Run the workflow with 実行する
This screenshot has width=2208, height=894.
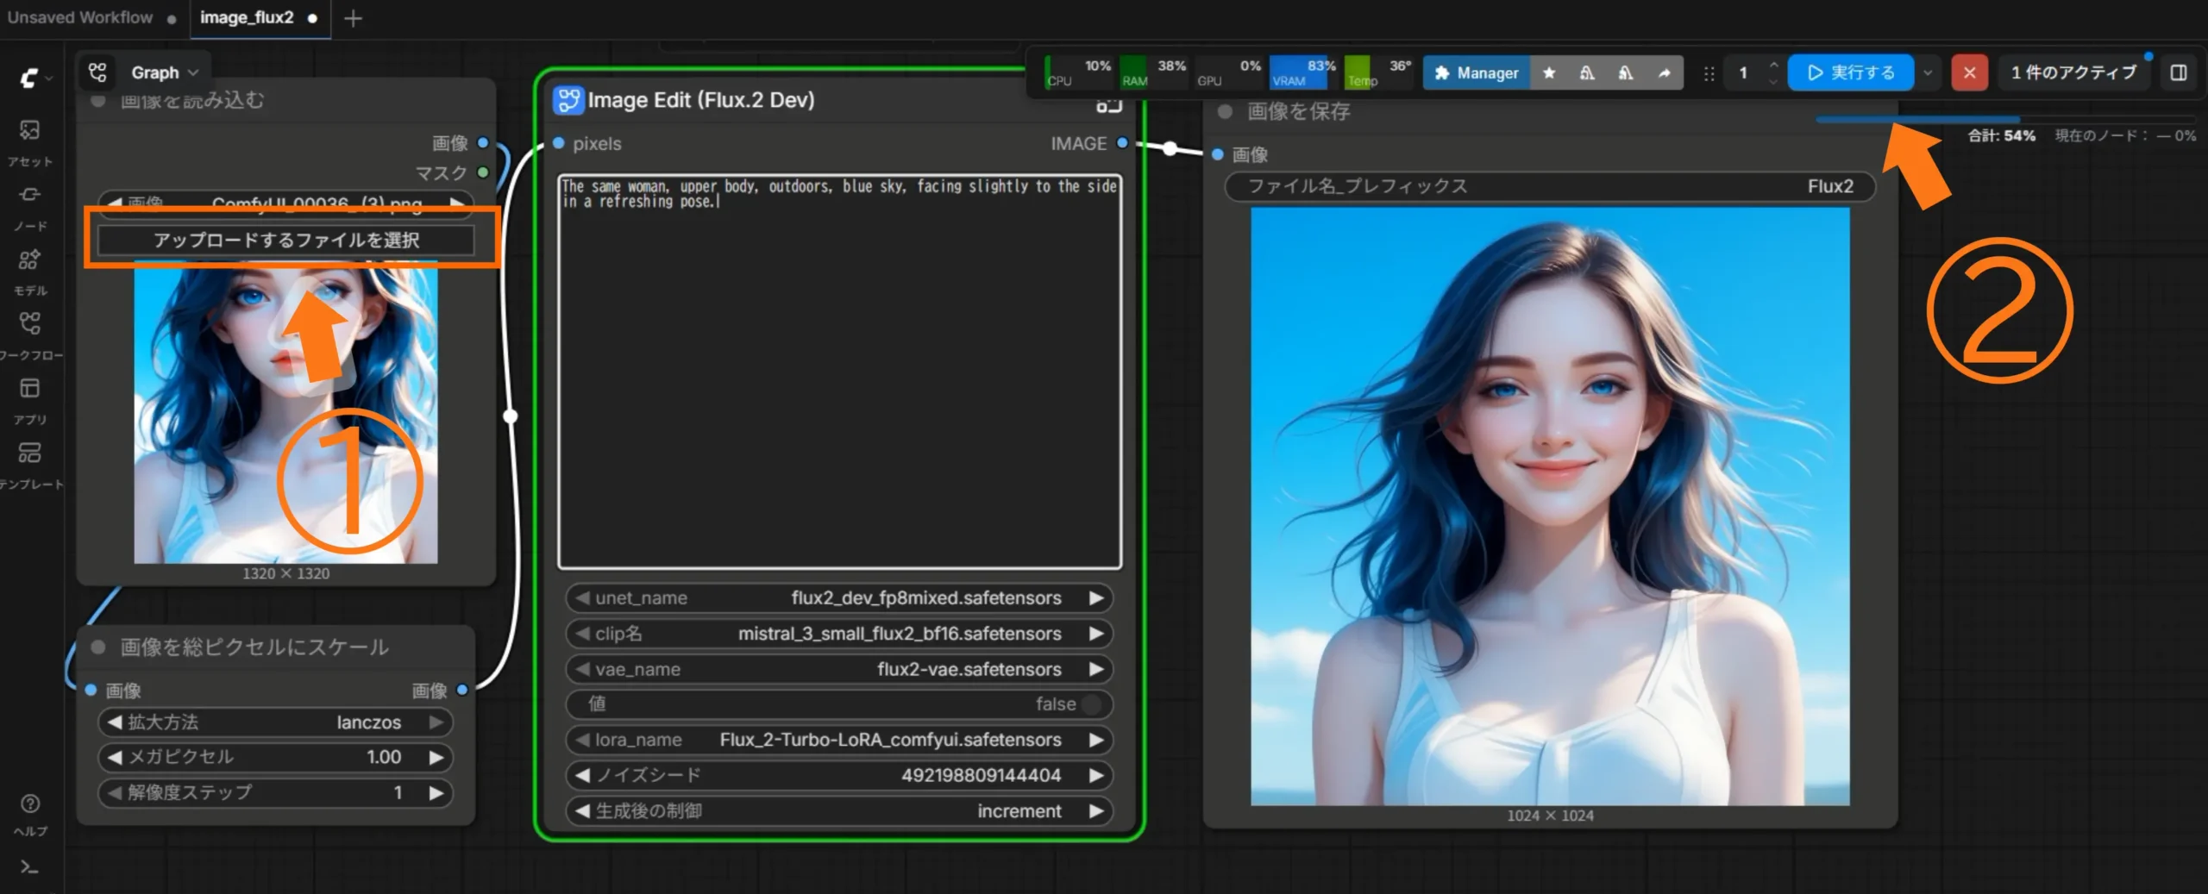(x=1851, y=73)
